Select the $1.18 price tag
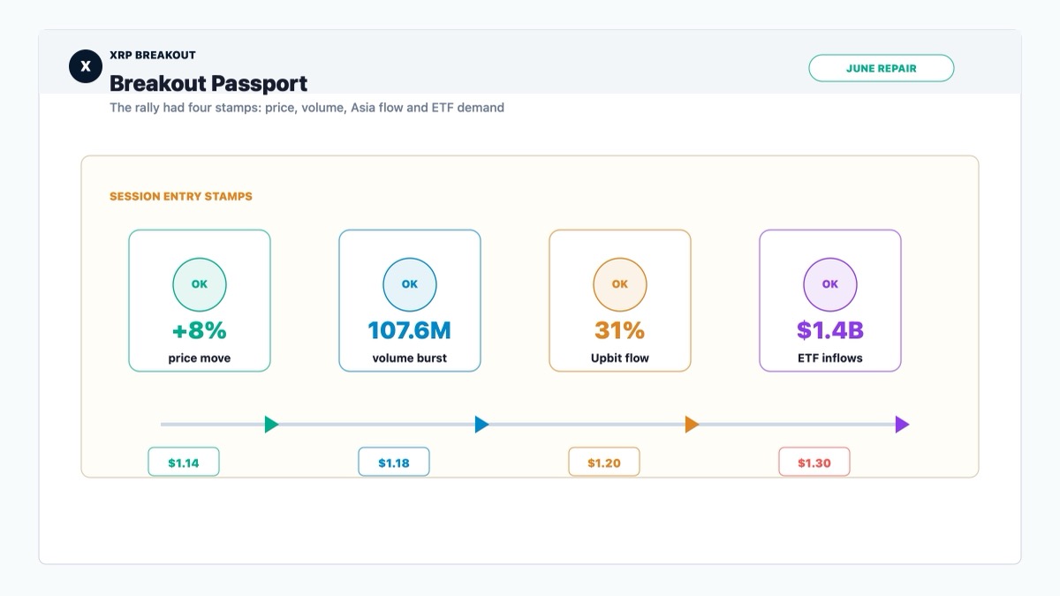This screenshot has width=1060, height=596. 394,463
